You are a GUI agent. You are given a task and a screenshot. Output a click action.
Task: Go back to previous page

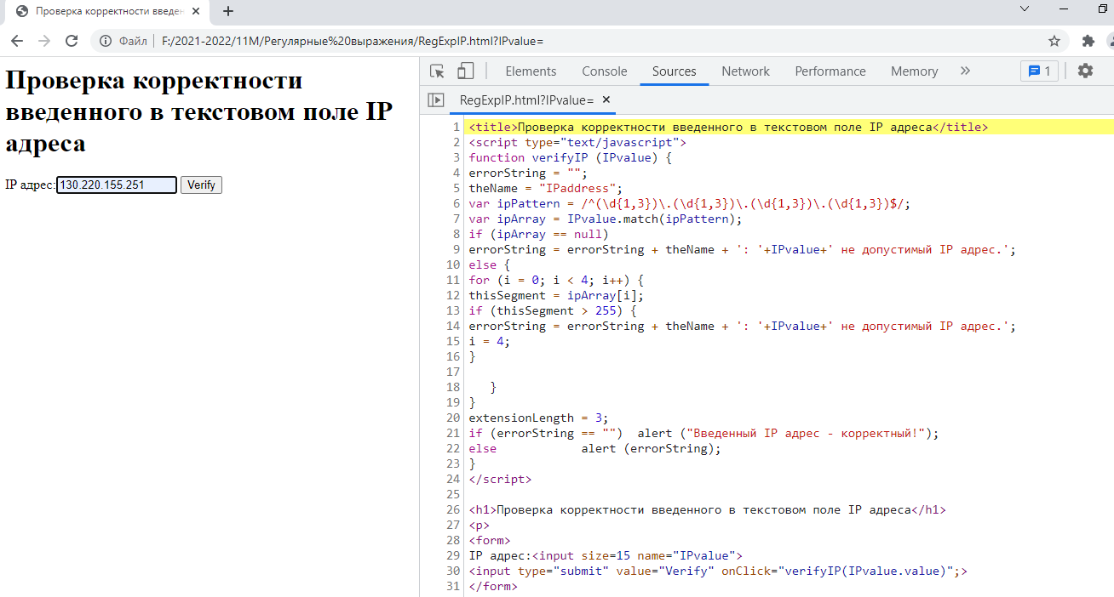click(17, 41)
